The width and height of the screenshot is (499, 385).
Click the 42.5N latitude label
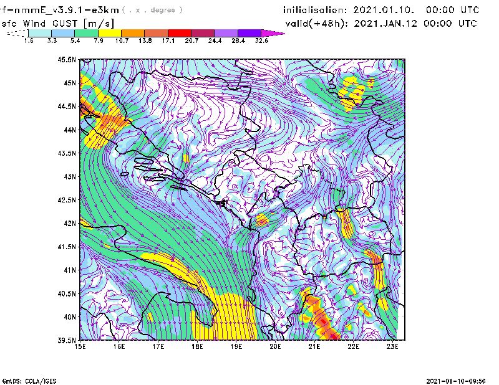point(67,200)
